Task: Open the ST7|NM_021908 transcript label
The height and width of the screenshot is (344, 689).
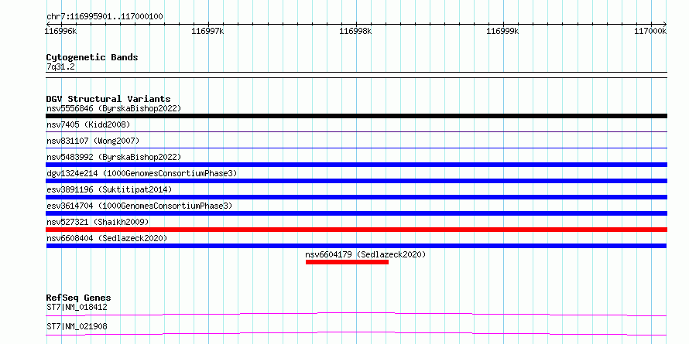Action: [77, 326]
